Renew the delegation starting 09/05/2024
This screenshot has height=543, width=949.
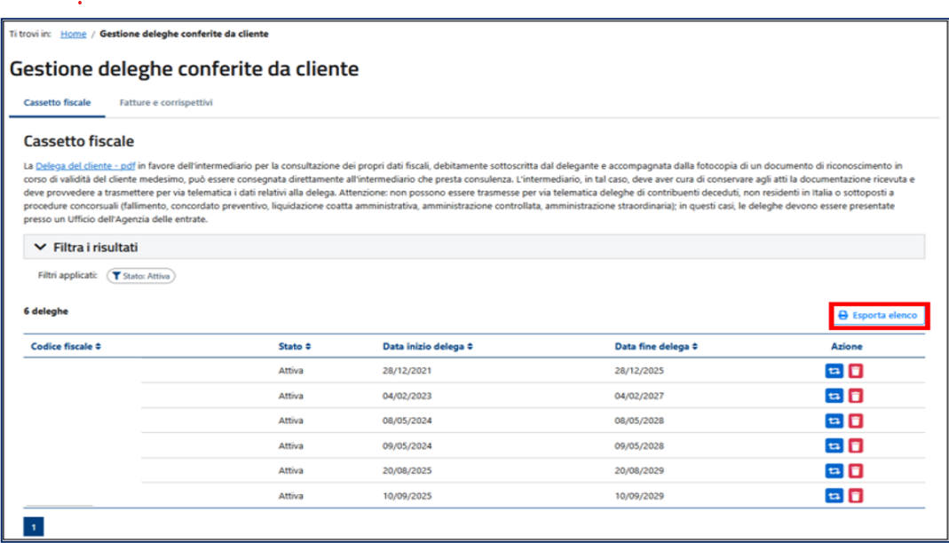(834, 445)
